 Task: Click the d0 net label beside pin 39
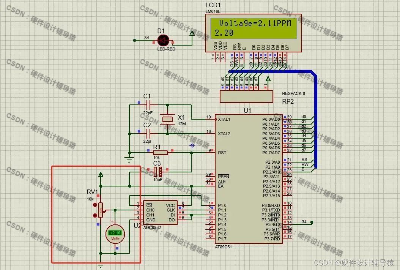[x=304, y=117]
